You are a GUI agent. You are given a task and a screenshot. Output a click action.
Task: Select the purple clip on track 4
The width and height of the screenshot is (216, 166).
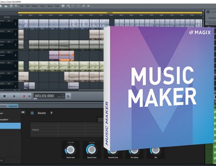click(54, 56)
